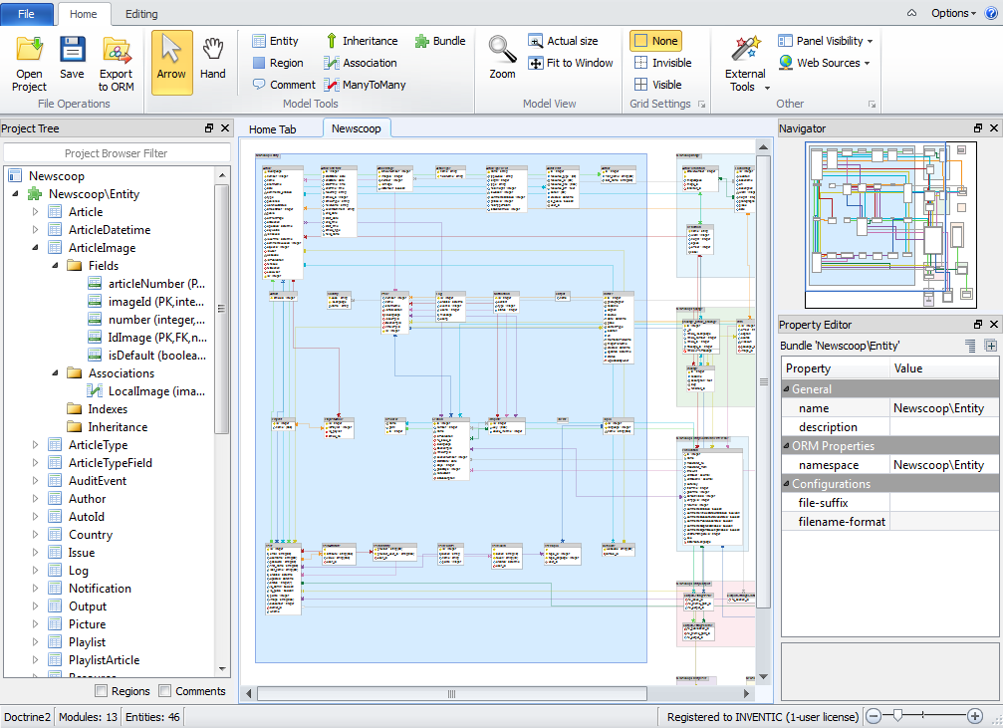Click the Open Project button

[x=28, y=62]
